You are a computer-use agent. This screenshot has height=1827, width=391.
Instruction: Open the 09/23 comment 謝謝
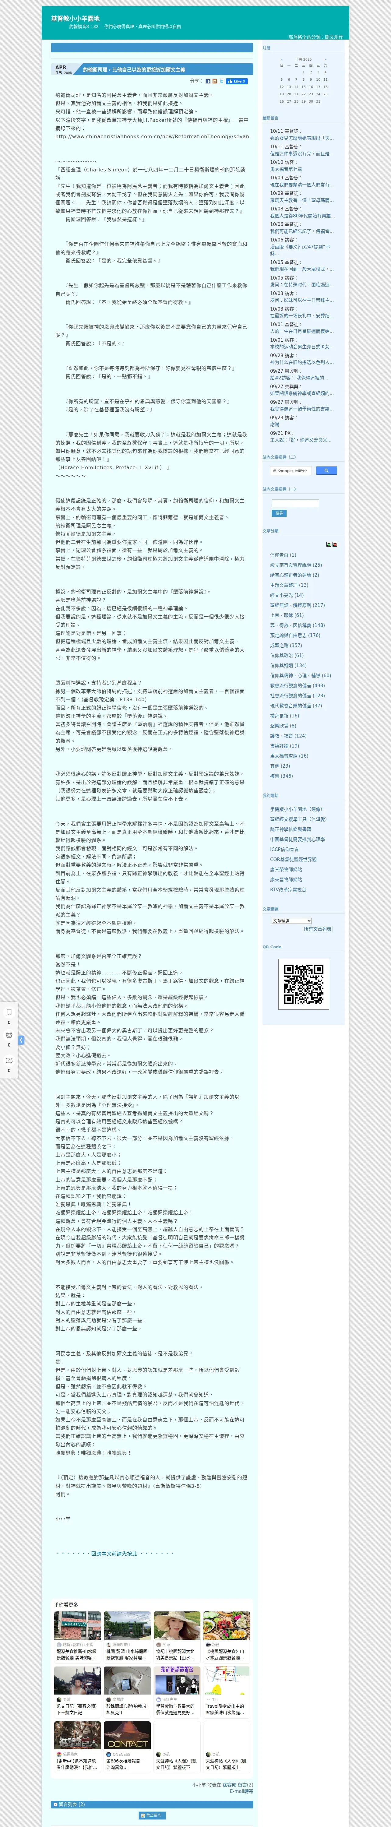coord(275,425)
